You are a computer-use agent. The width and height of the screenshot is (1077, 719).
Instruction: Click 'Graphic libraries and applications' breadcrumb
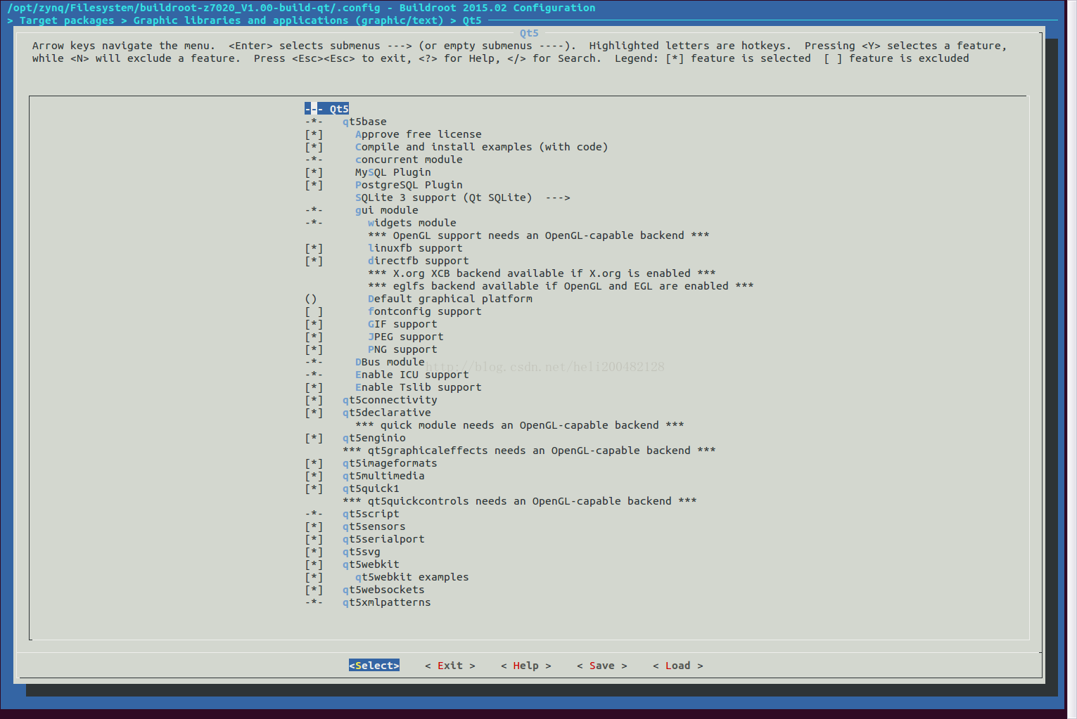click(288, 20)
